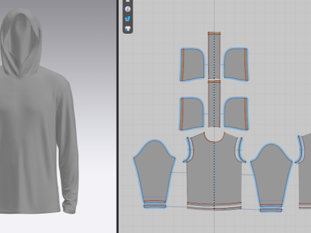Screen dimensions: 311x233
Task: Select the right armhole binding strip of front bodice
Action: point(242,150)
